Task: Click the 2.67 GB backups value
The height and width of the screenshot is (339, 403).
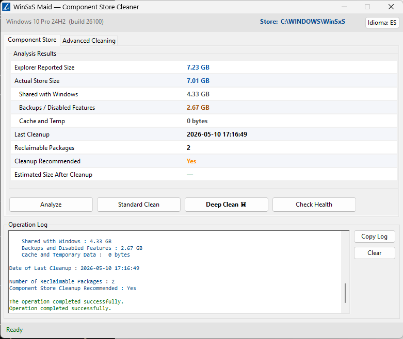Action: 198,108
